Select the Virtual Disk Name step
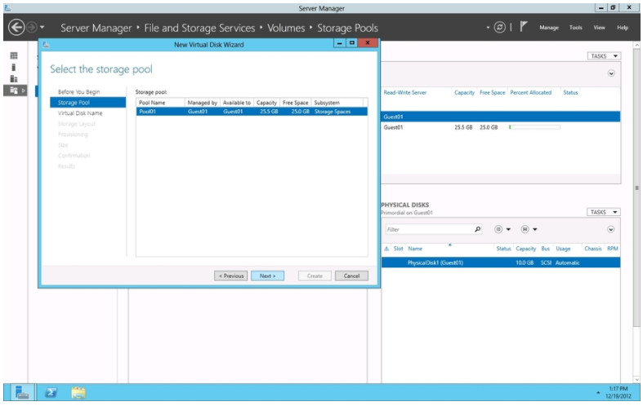 [80, 113]
